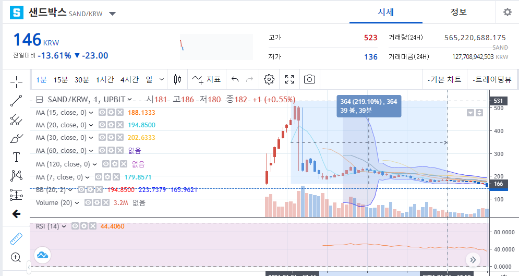Expand more time interval options

162,79
